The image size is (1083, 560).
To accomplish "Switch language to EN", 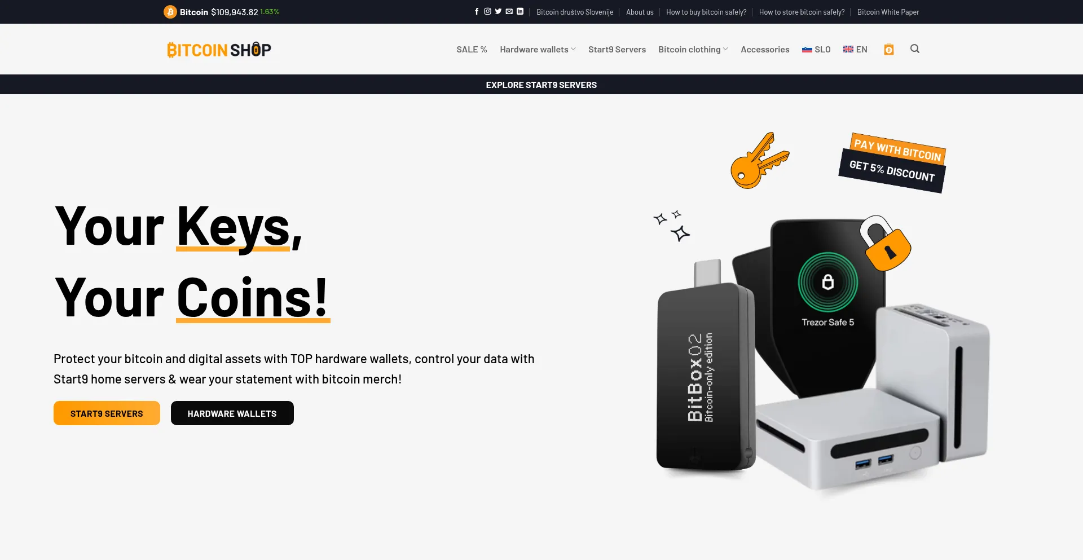I will click(x=855, y=50).
